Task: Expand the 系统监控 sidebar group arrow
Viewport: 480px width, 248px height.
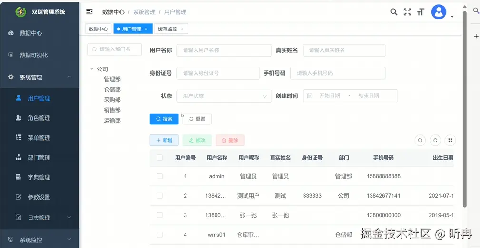Action: pos(69,239)
